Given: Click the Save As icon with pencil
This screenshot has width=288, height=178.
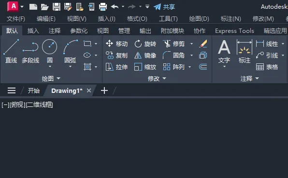Looking at the screenshot, I should point(68,7).
